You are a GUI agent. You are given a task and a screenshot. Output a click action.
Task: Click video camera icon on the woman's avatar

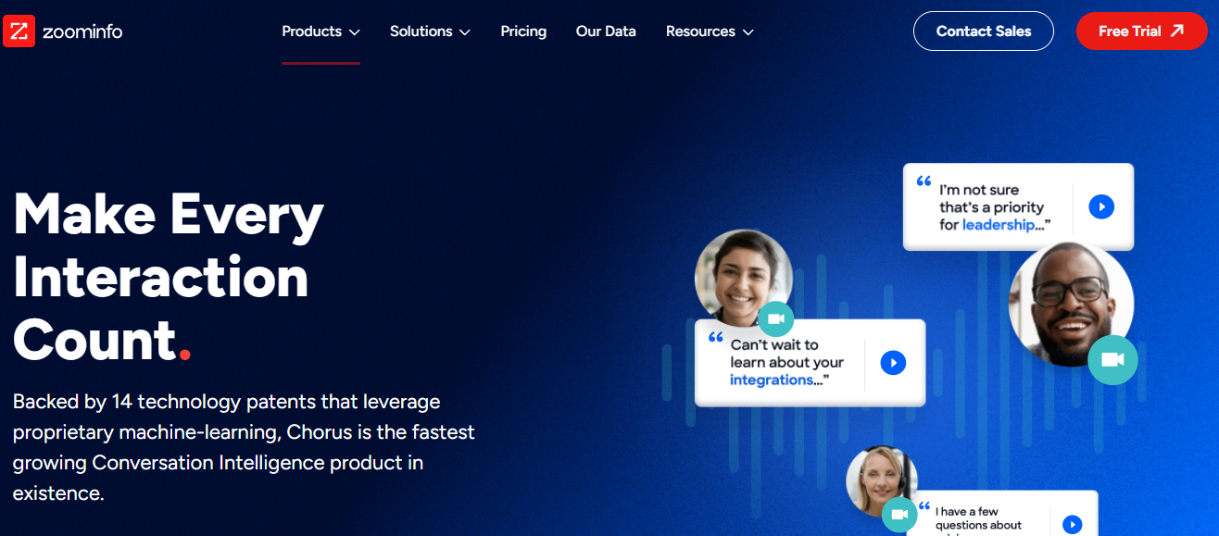click(x=776, y=319)
